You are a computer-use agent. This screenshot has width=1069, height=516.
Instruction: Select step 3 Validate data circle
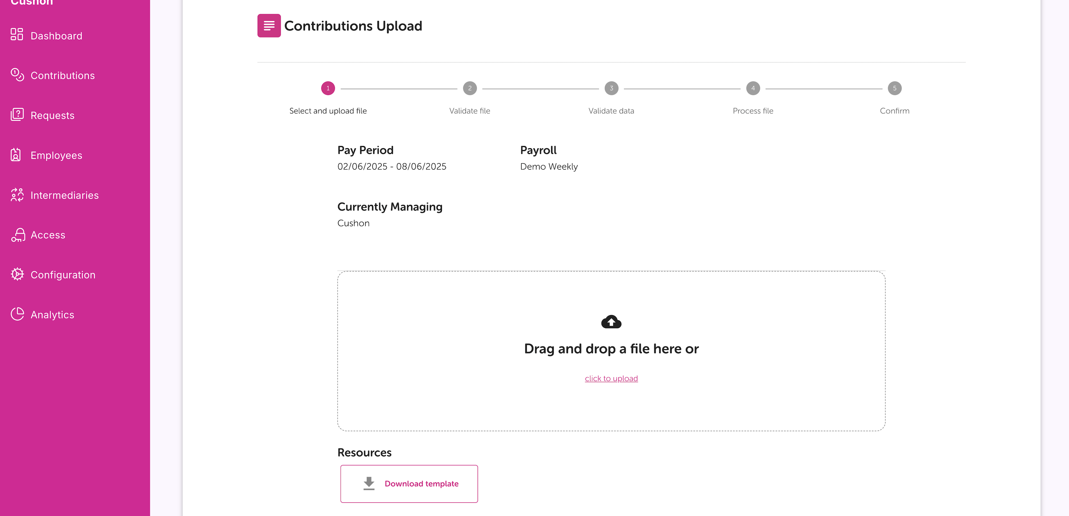[x=611, y=88]
